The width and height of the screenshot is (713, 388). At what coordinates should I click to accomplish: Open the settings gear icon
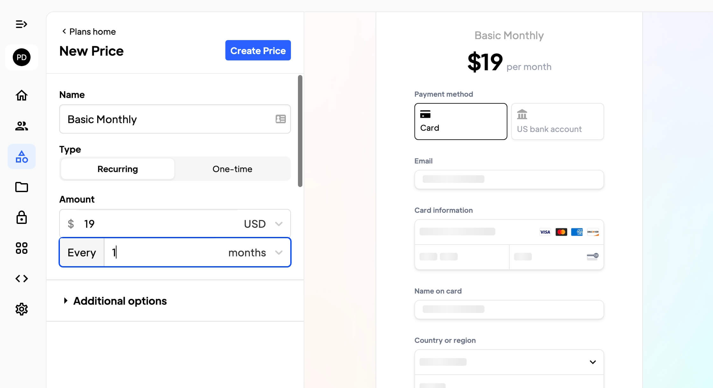[x=22, y=309]
